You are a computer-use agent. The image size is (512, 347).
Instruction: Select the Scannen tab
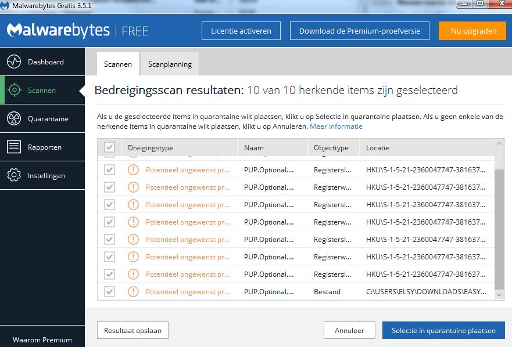click(x=118, y=64)
